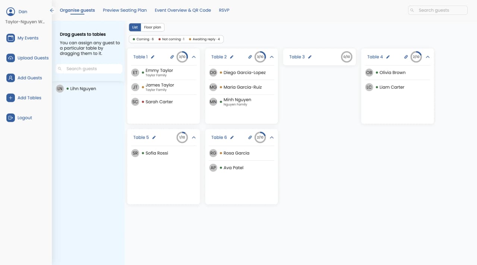The height and width of the screenshot is (265, 477).
Task: Filter guests by Coming status
Action: coord(143,39)
